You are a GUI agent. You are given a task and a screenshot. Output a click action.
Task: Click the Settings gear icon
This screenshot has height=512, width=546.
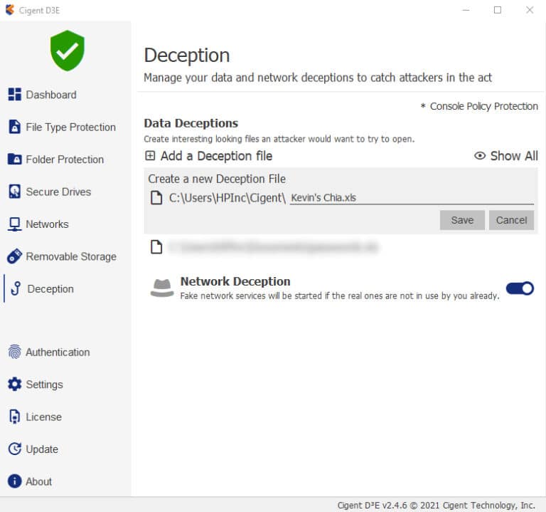tap(15, 384)
